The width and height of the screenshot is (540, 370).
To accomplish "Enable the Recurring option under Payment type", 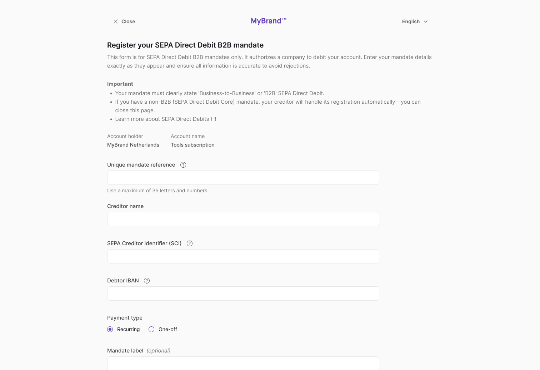I will [x=110, y=329].
